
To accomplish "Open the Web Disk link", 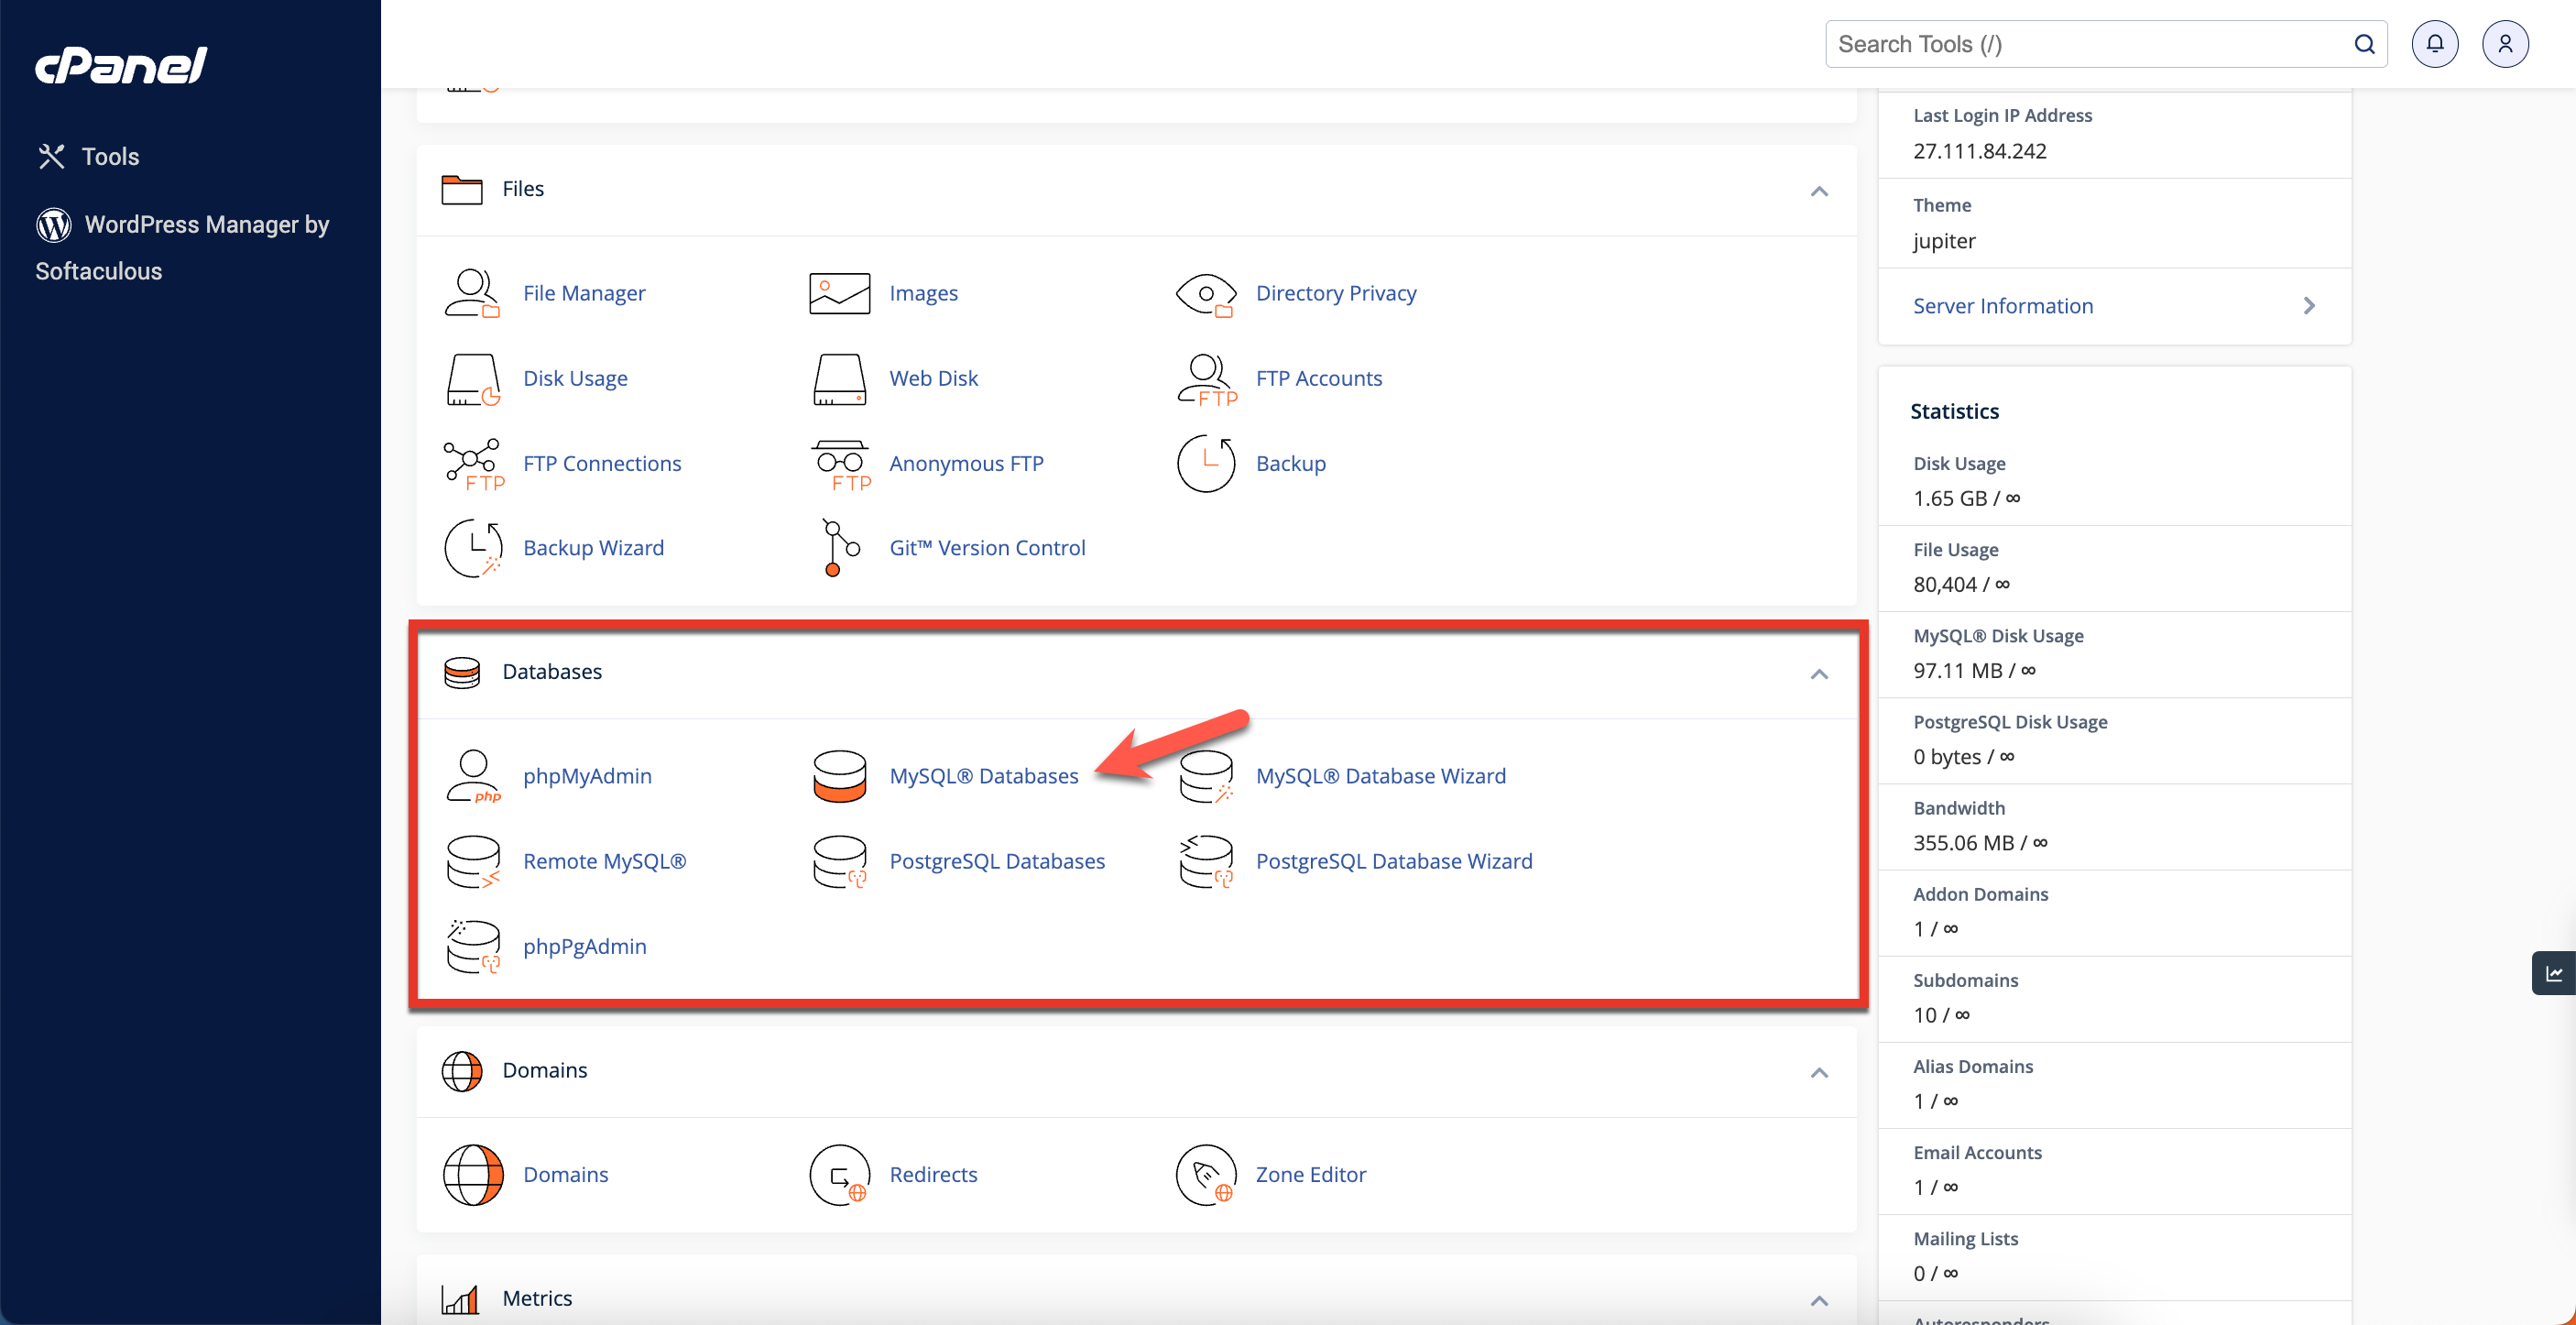I will pyautogui.click(x=933, y=378).
